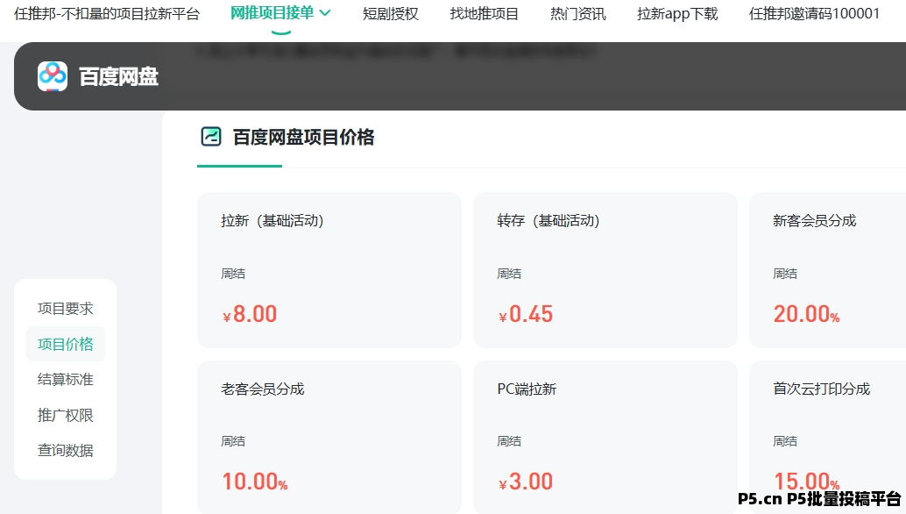Click 任推邦邀请码100001 nav item
The height and width of the screenshot is (514, 906).
click(x=814, y=13)
